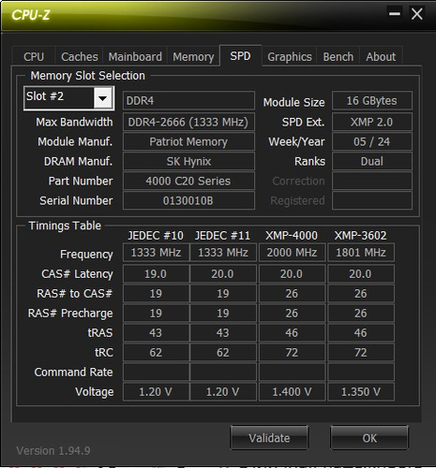Expand the Slot #2 dropdown arrow
This screenshot has width=436, height=468.
102,98
